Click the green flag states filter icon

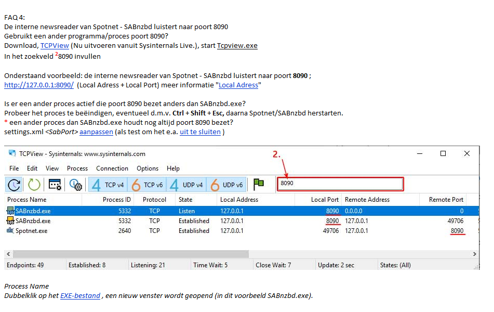pos(259,184)
